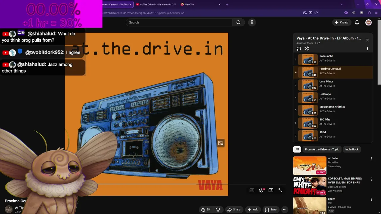Open the extensions puzzle-piece menu

[369, 13]
